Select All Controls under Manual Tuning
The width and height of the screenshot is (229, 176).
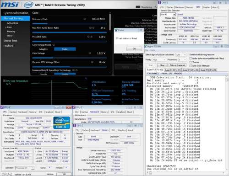pos(13,23)
